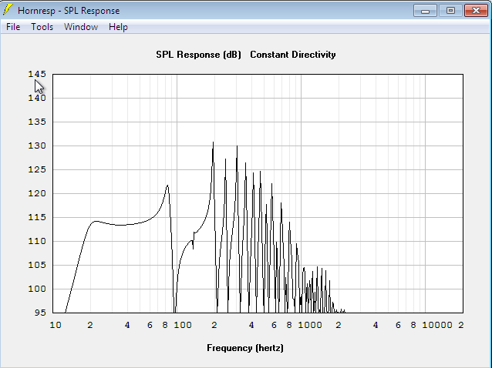Click the 'SPL Response (dB)' chart title
Image resolution: width=492 pixels, height=368 pixels.
click(x=199, y=55)
